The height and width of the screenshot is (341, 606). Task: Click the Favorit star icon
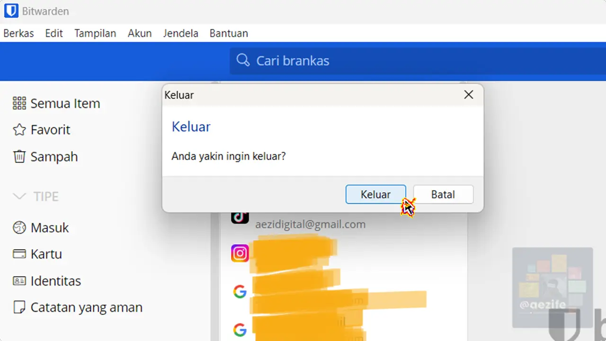pos(19,130)
